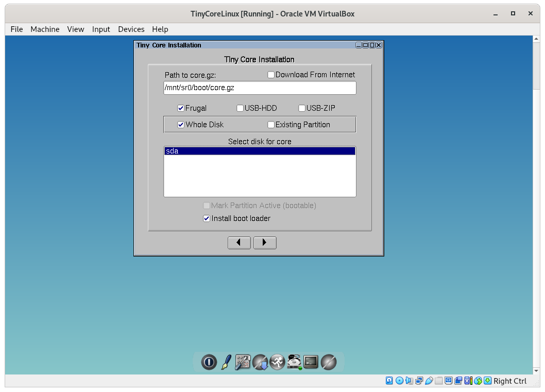Click the Path to core.gz input field

coord(260,88)
